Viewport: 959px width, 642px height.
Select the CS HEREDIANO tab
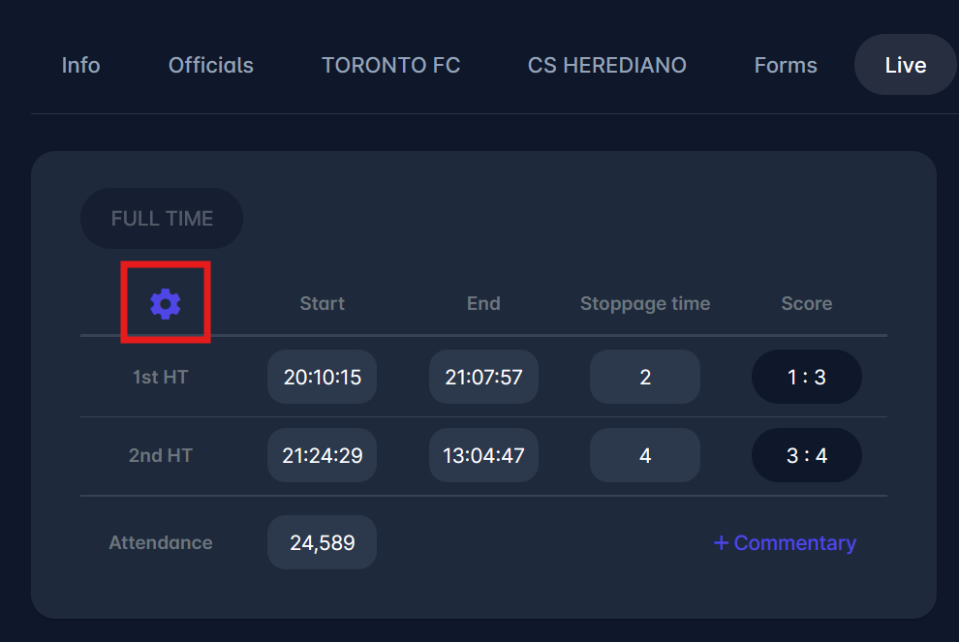point(607,65)
